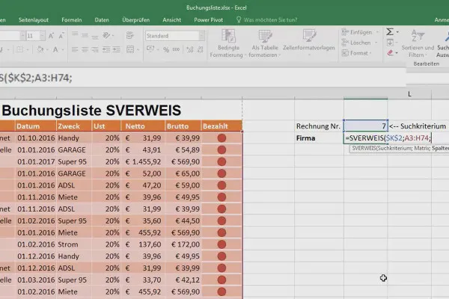The height and width of the screenshot is (299, 449).
Task: Toggle left text alignment
Action: click(75, 49)
